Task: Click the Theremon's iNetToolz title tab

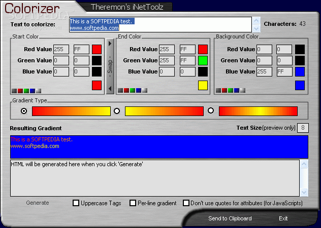Action: pyautogui.click(x=127, y=7)
